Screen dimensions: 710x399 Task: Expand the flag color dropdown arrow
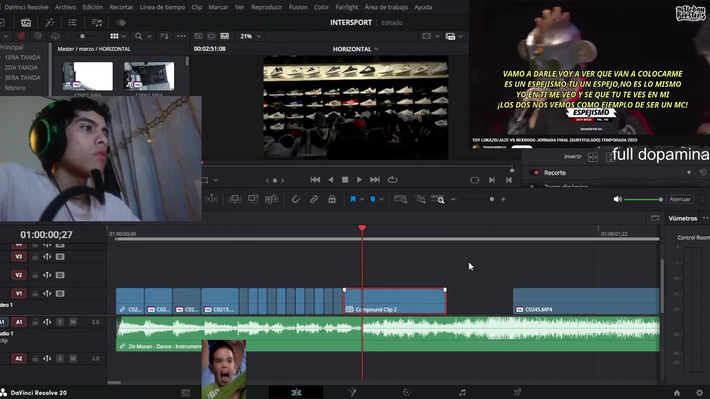pyautogui.click(x=362, y=199)
